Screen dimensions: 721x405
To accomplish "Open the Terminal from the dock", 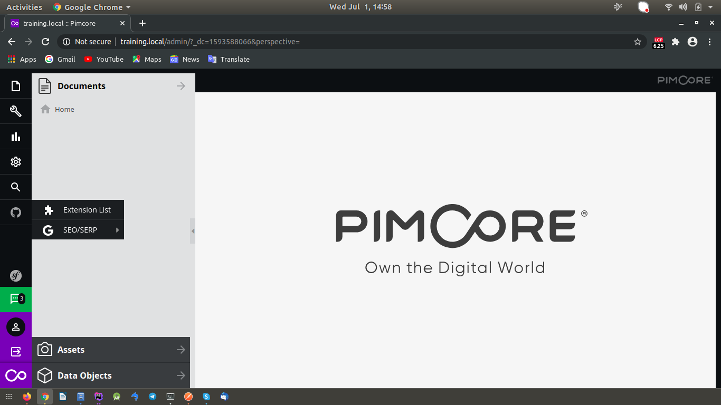I will pos(170,397).
